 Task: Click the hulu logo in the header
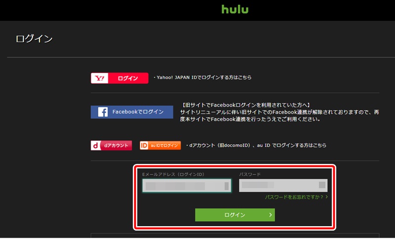(x=235, y=9)
